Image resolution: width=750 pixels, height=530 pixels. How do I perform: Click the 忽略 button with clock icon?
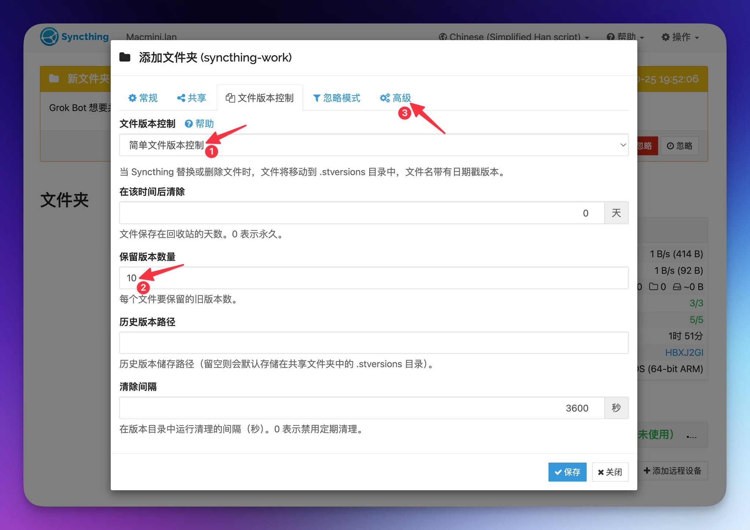coord(680,146)
